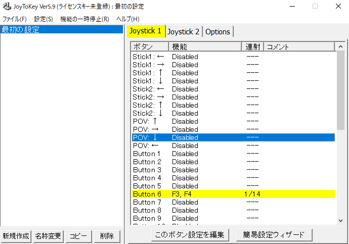Select the Stick1: ↓ row
349x244 pixels.
tap(233, 81)
